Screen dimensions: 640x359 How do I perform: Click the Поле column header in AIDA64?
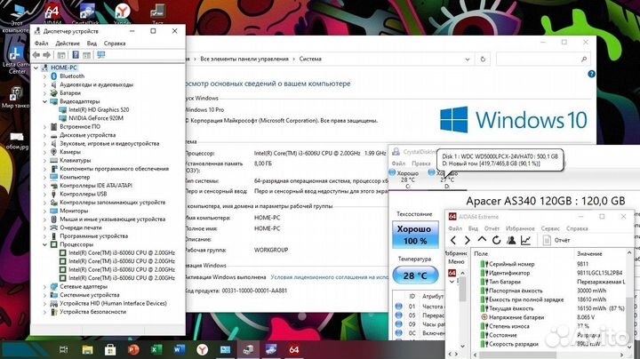pyautogui.click(x=481, y=254)
